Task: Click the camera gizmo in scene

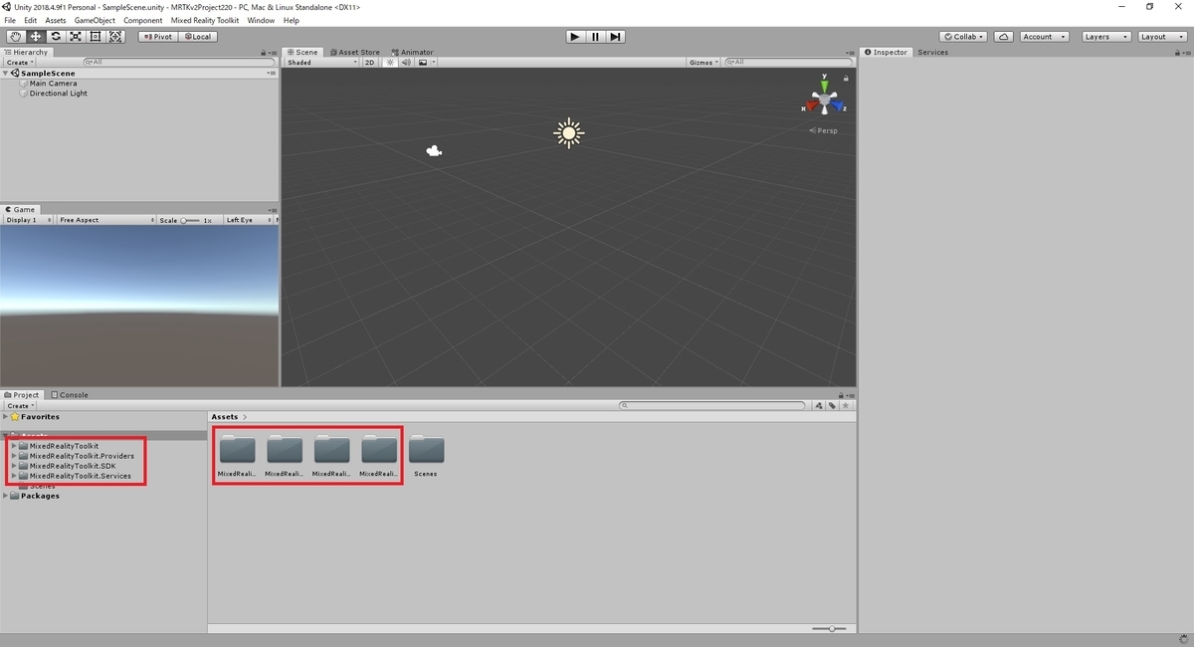Action: click(434, 151)
